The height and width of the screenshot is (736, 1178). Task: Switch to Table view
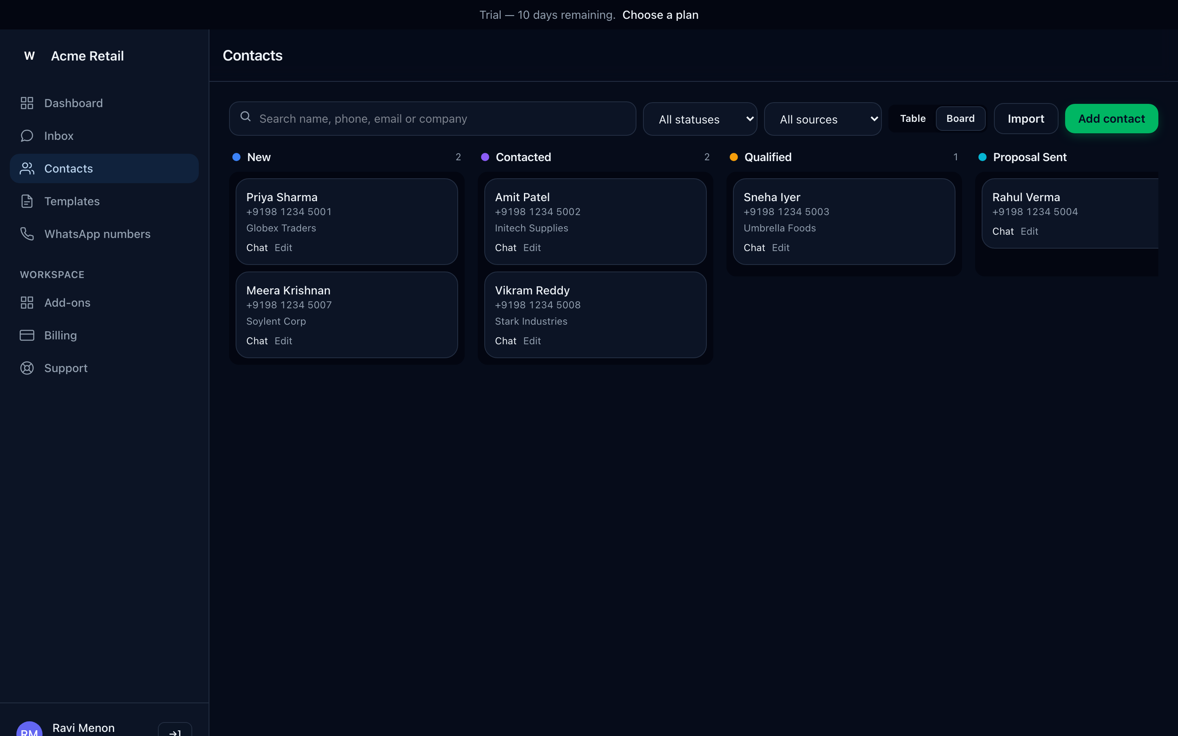click(913, 118)
